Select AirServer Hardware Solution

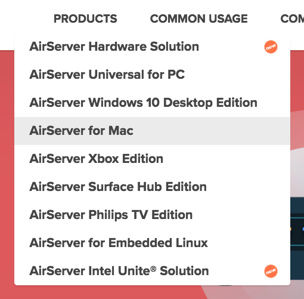point(153,47)
